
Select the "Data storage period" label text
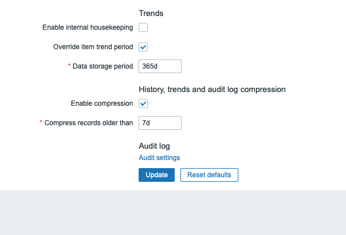[103, 66]
